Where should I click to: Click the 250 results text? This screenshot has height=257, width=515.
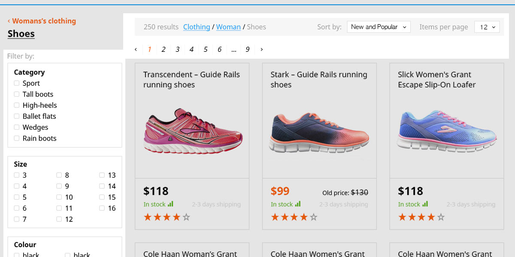click(x=161, y=27)
